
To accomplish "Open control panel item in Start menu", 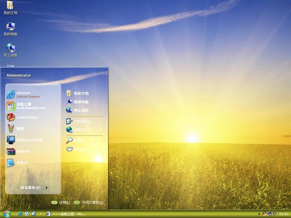I will [x=79, y=121].
